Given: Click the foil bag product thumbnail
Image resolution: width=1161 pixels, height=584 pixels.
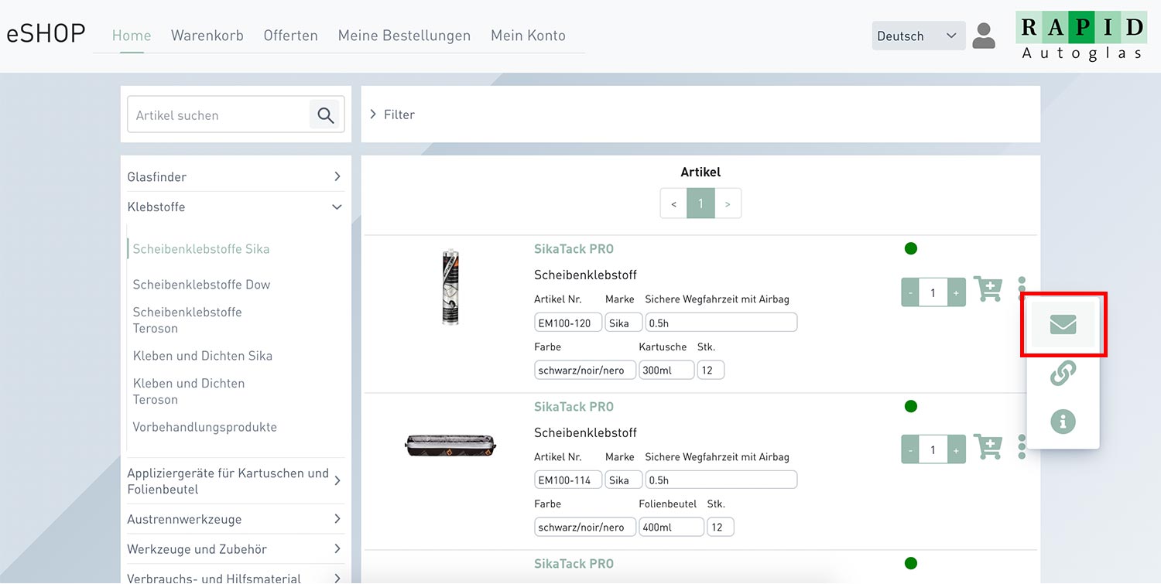Looking at the screenshot, I should (450, 445).
